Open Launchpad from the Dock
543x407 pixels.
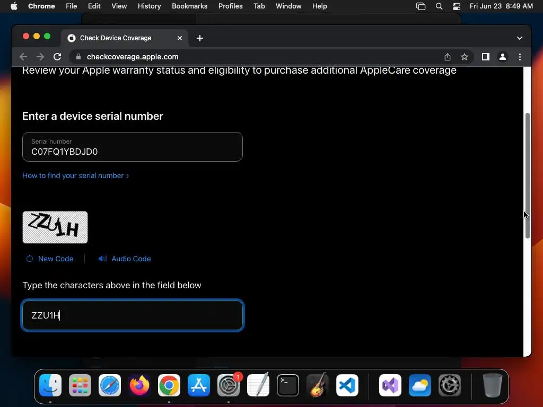coord(80,385)
